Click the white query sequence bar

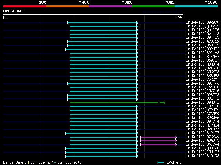[x=93, y=14]
